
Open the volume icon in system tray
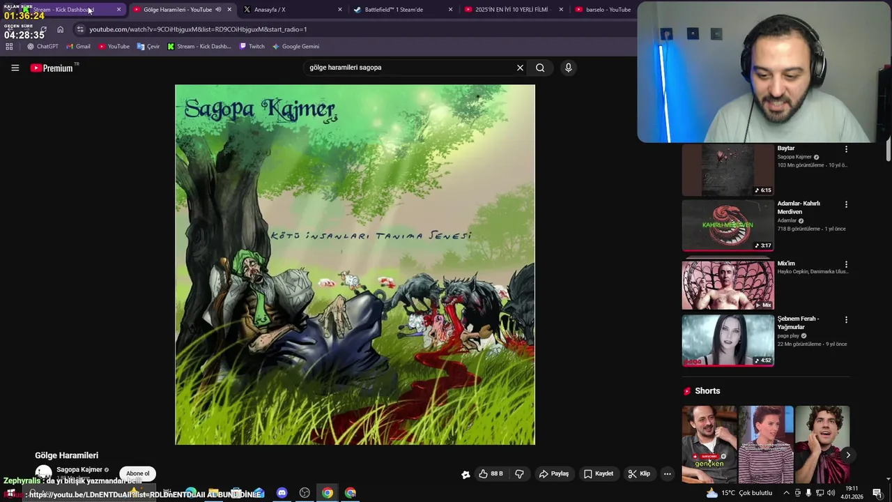pos(831,493)
